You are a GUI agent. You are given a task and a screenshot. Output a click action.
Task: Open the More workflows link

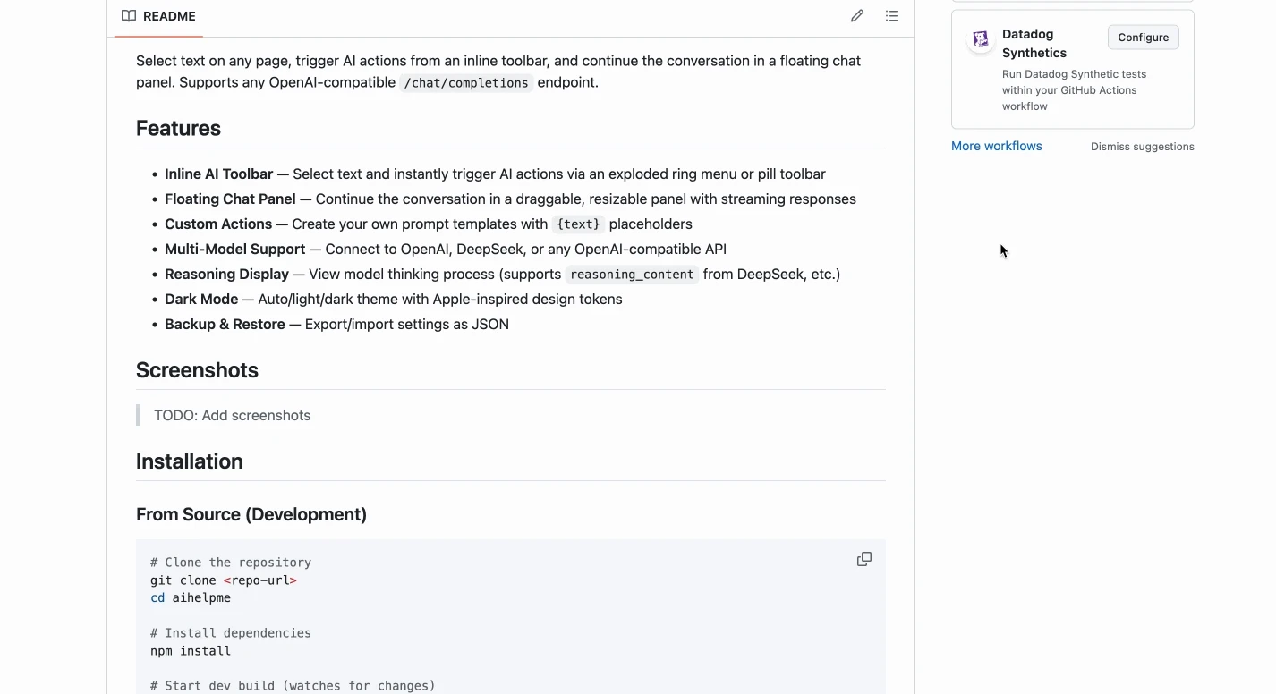(x=996, y=146)
